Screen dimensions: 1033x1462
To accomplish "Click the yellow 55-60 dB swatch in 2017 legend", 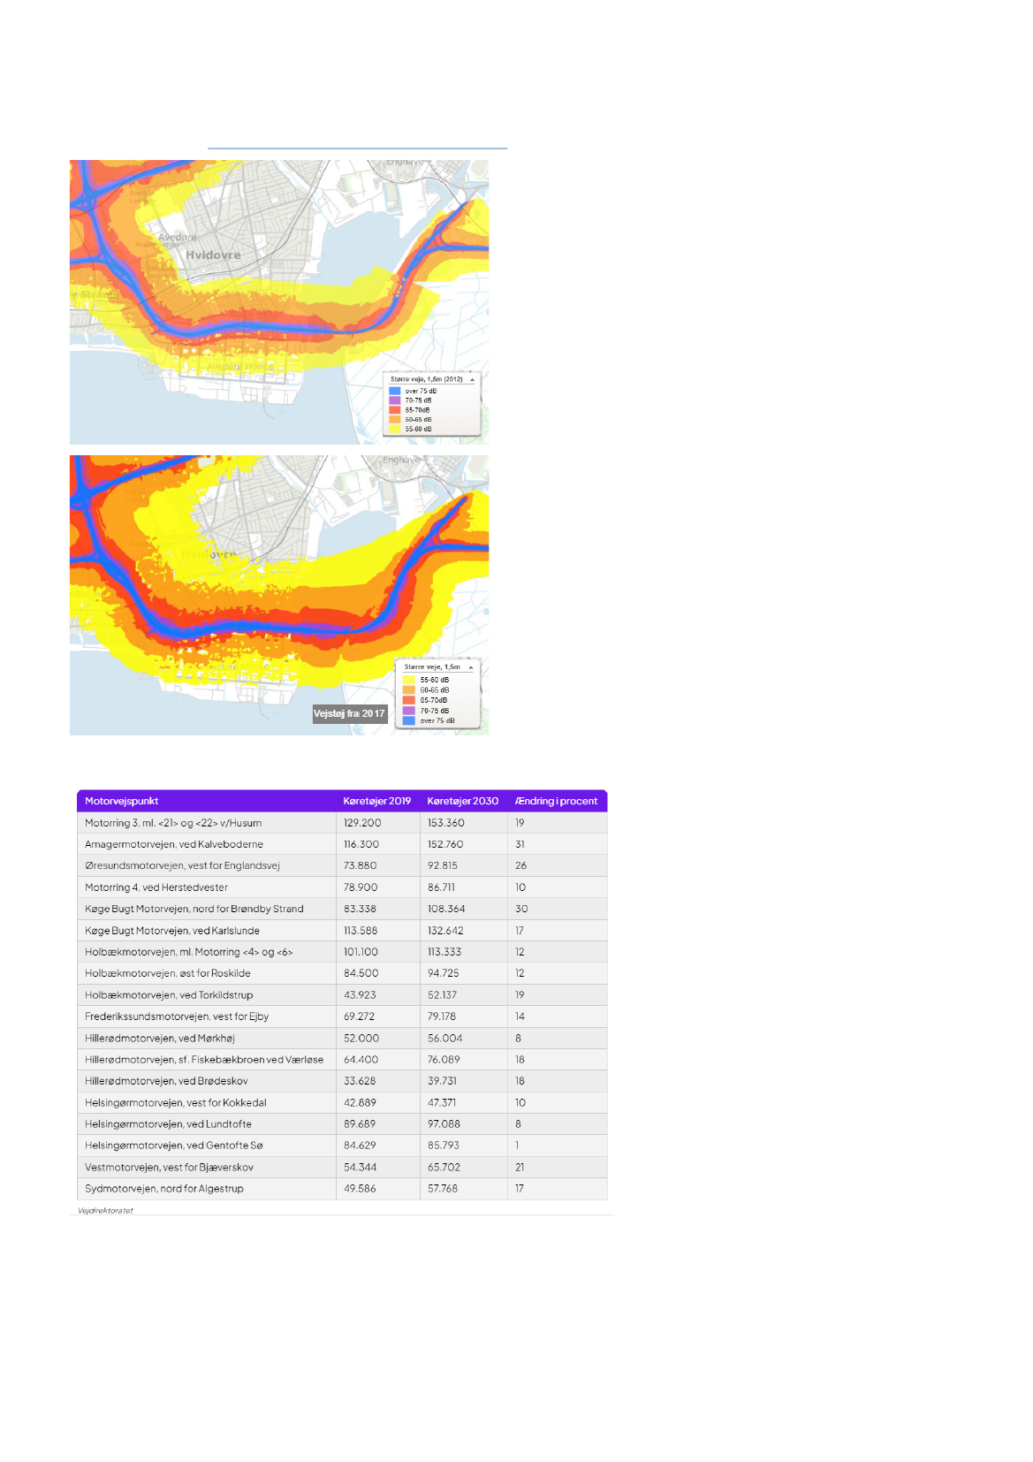I will [409, 680].
